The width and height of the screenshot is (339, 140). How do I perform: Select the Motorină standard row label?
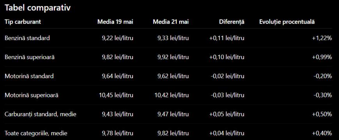pyautogui.click(x=29, y=76)
